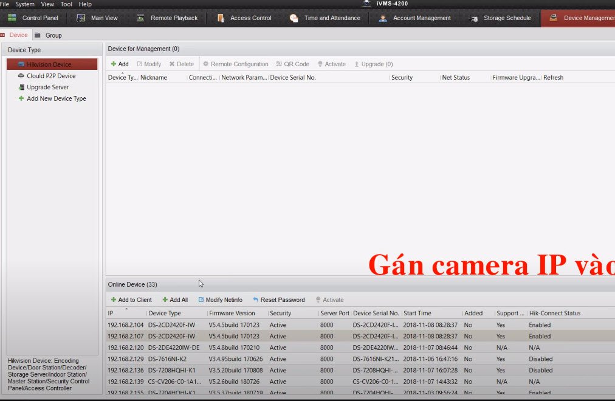Click the Account Management person icon
Image resolution: width=615 pixels, height=401 pixels.
pos(383,18)
